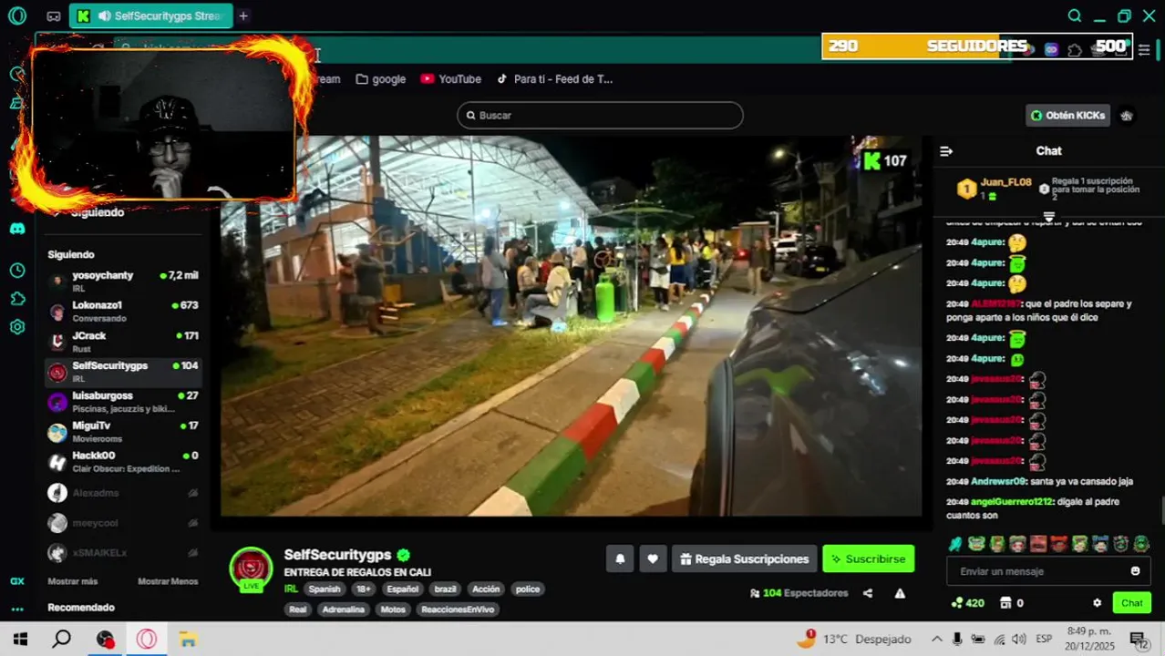The width and height of the screenshot is (1165, 656).
Task: Open the sidebar three-dots more options
Action: tap(16, 610)
